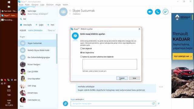Screen dimensions: 194x109
Task: Open CNT Grup conversation avatar
Action: click(23, 86)
